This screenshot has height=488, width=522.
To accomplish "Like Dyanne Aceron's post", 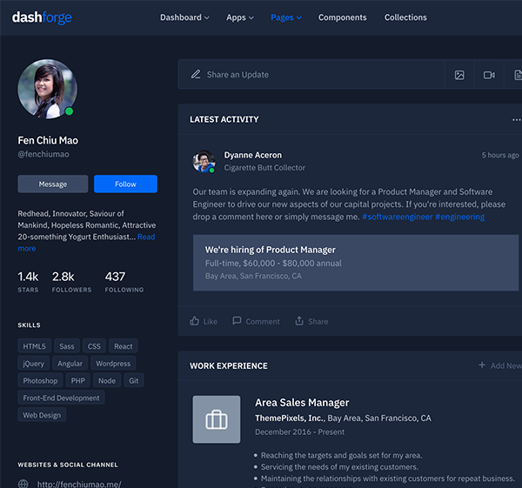I will (x=204, y=321).
